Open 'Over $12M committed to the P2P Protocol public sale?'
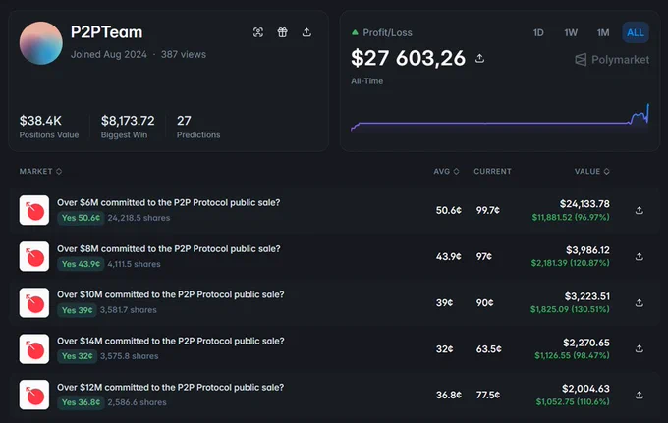This screenshot has height=423, width=668. coord(170,388)
